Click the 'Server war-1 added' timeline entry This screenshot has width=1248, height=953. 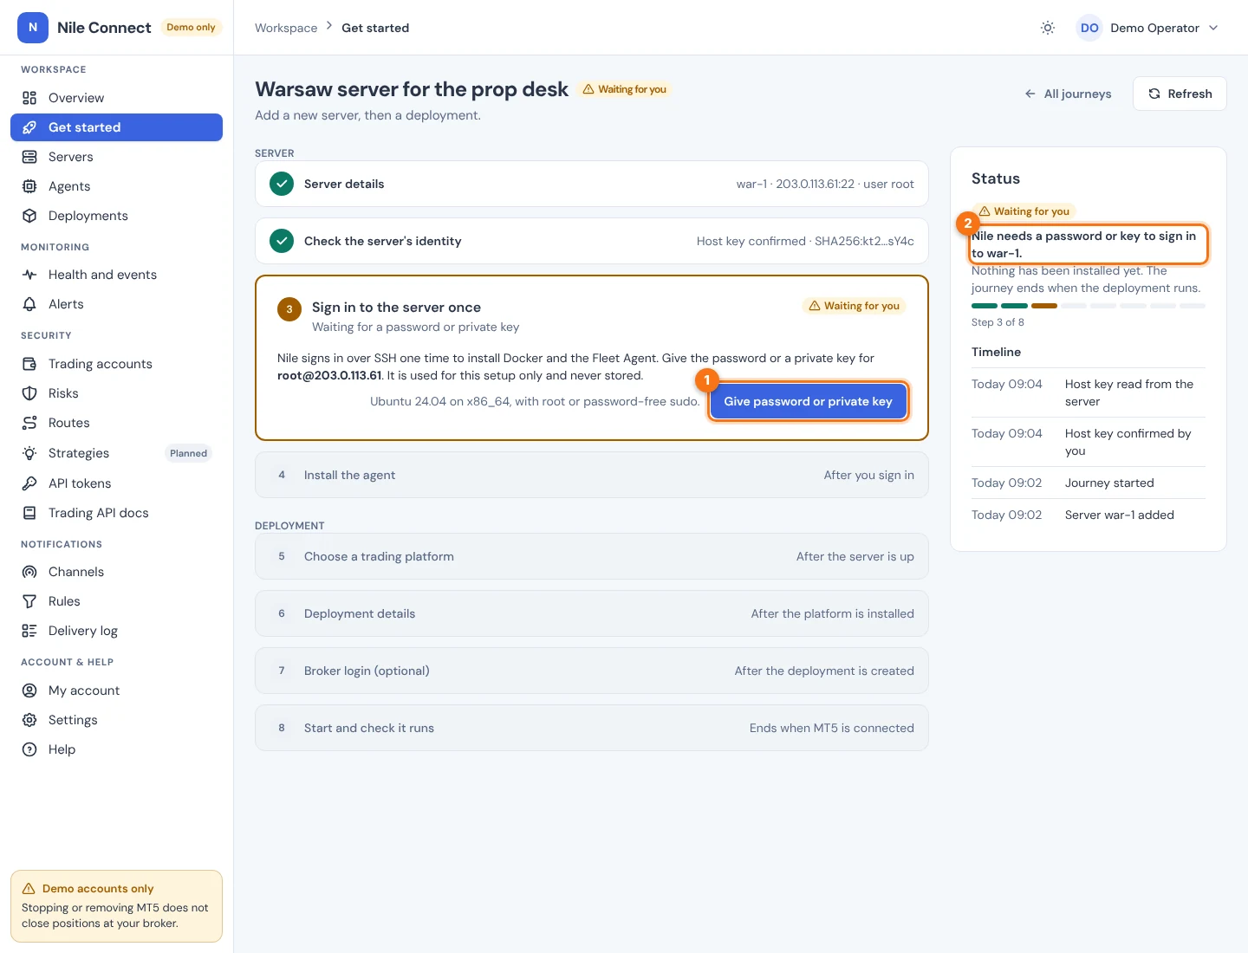tap(1089, 515)
